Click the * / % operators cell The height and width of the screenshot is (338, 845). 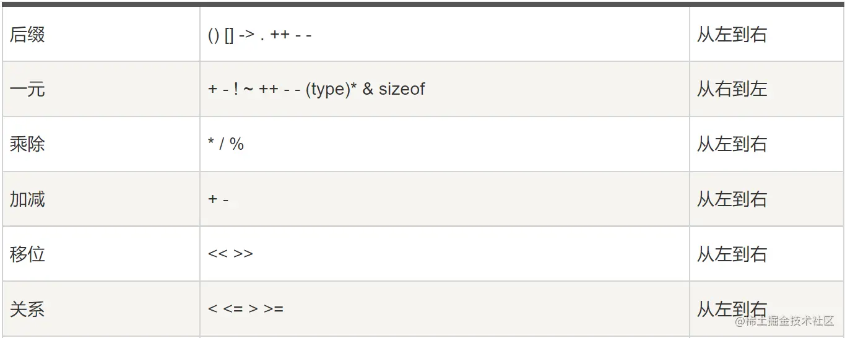pos(226,144)
